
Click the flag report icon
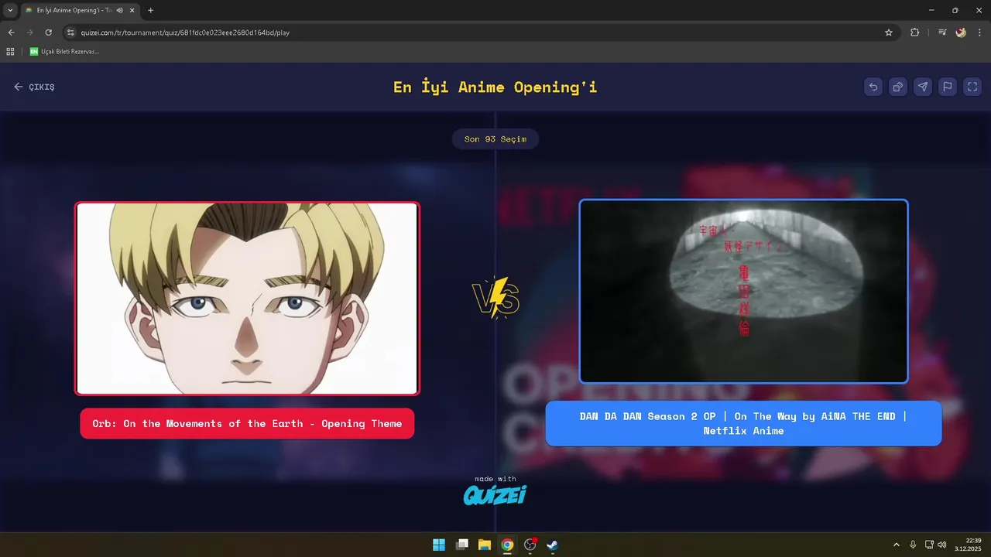(x=948, y=87)
